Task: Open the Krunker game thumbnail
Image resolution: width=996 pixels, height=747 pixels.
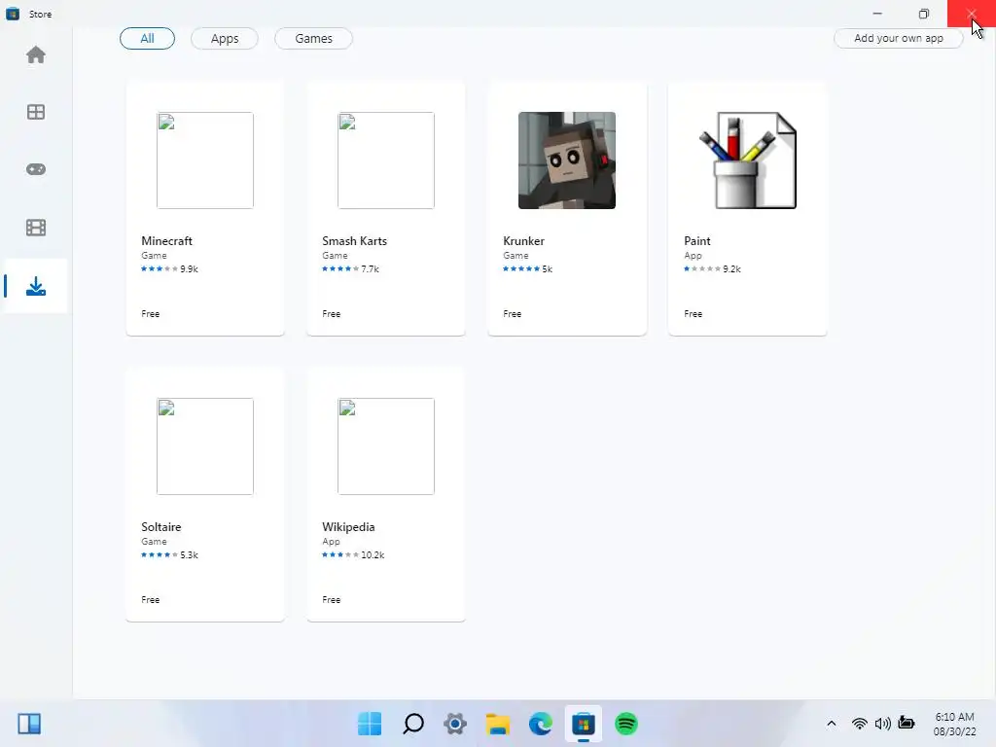Action: [567, 160]
